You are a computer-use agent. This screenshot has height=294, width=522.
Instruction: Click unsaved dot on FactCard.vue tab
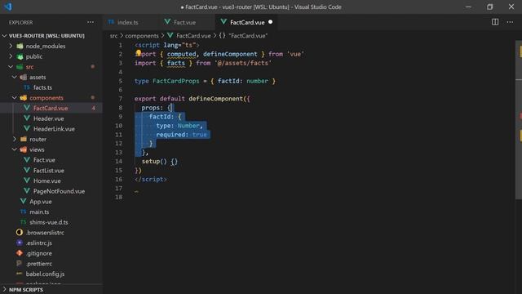[270, 22]
